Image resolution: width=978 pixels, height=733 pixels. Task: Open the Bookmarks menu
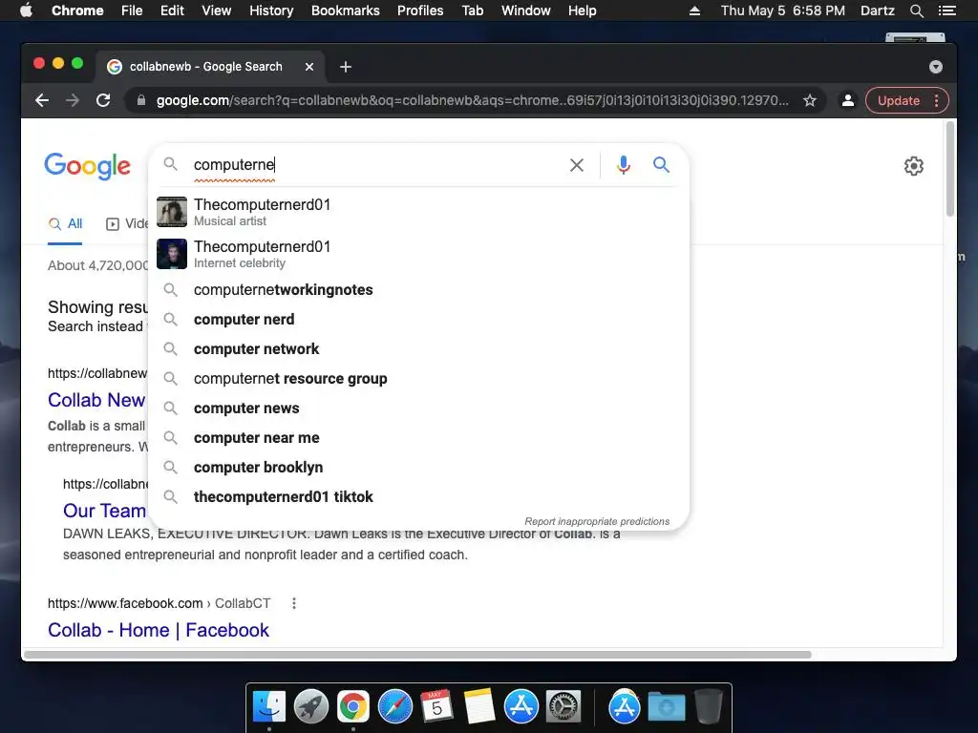[x=346, y=10]
